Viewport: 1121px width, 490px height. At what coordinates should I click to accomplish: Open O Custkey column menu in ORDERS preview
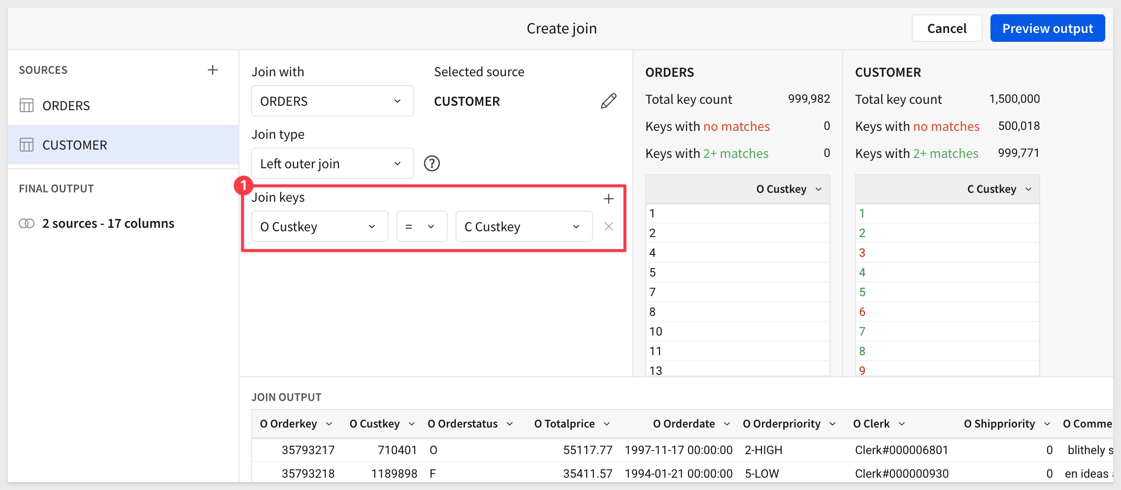click(819, 189)
